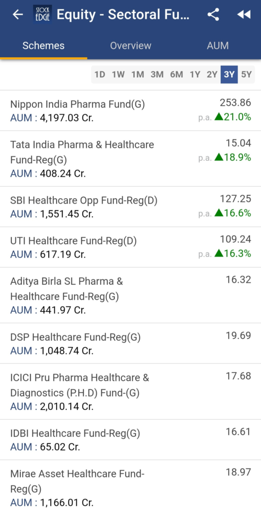Image resolution: width=261 pixels, height=510 pixels.
Task: Select the 1M period option
Action: click(x=138, y=75)
